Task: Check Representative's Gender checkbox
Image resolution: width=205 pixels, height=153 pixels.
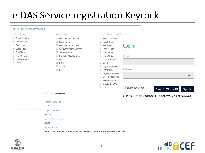Action: coord(101,63)
